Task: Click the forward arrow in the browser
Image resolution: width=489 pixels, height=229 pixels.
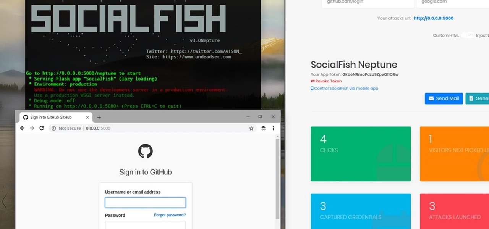Action: pos(32,128)
